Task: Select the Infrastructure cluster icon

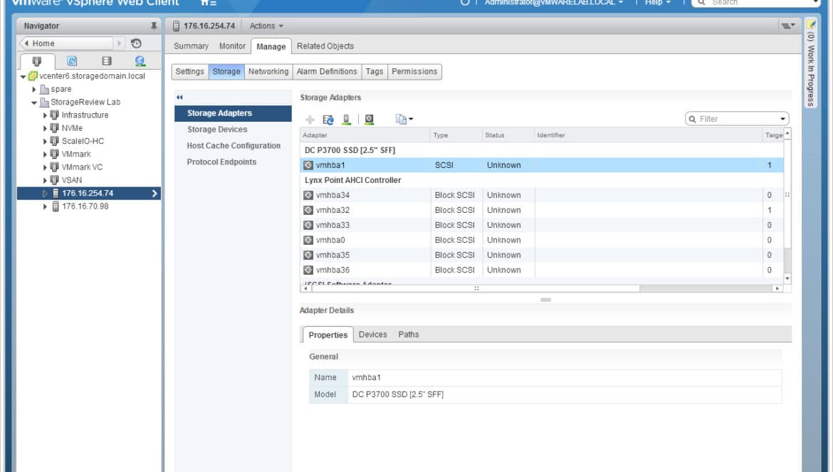Action: (54, 115)
